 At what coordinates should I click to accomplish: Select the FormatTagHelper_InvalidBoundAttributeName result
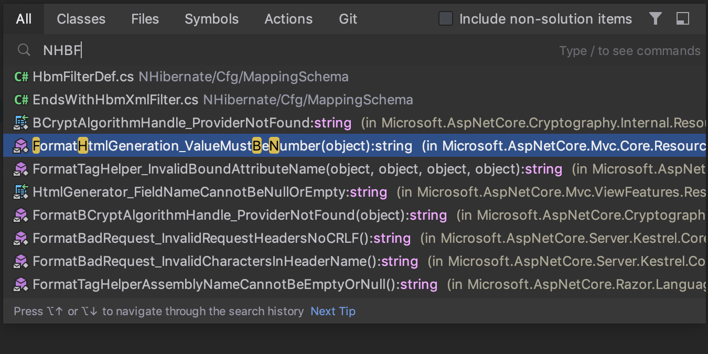pos(210,169)
